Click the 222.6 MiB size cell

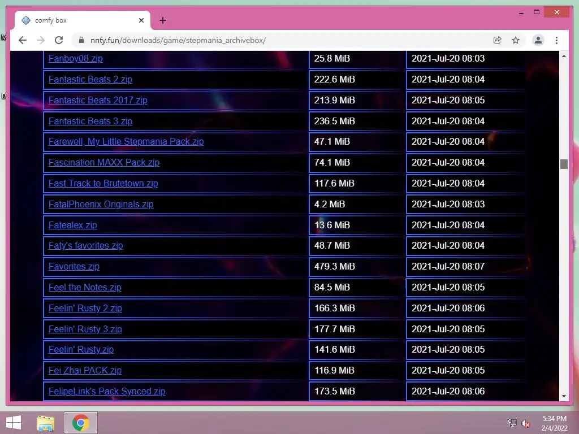357,79
